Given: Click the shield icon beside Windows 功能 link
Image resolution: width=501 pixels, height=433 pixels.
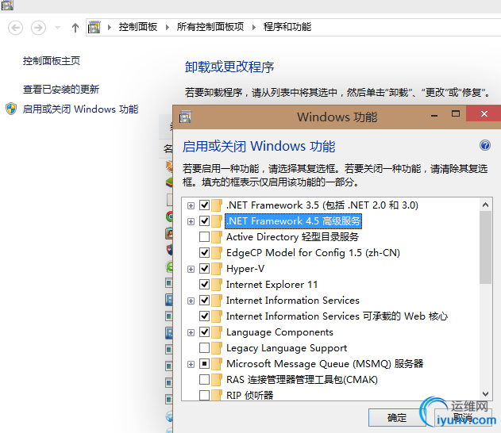Looking at the screenshot, I should 11,109.
